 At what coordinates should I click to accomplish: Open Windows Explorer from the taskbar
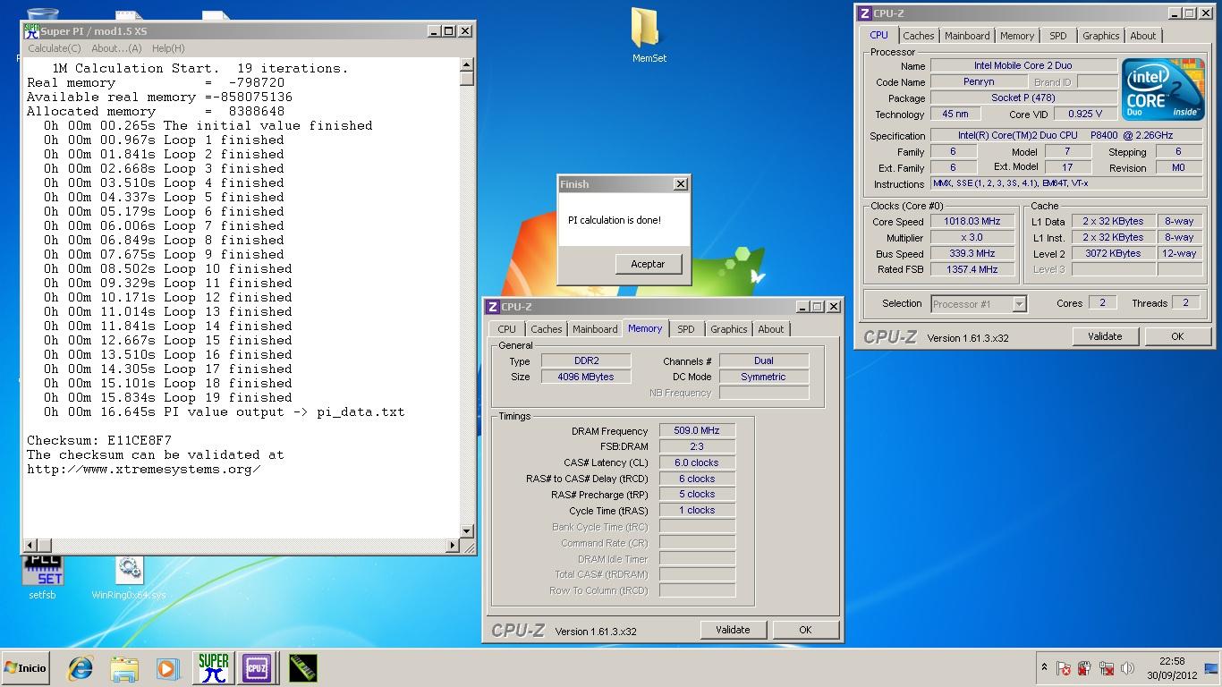tap(124, 668)
